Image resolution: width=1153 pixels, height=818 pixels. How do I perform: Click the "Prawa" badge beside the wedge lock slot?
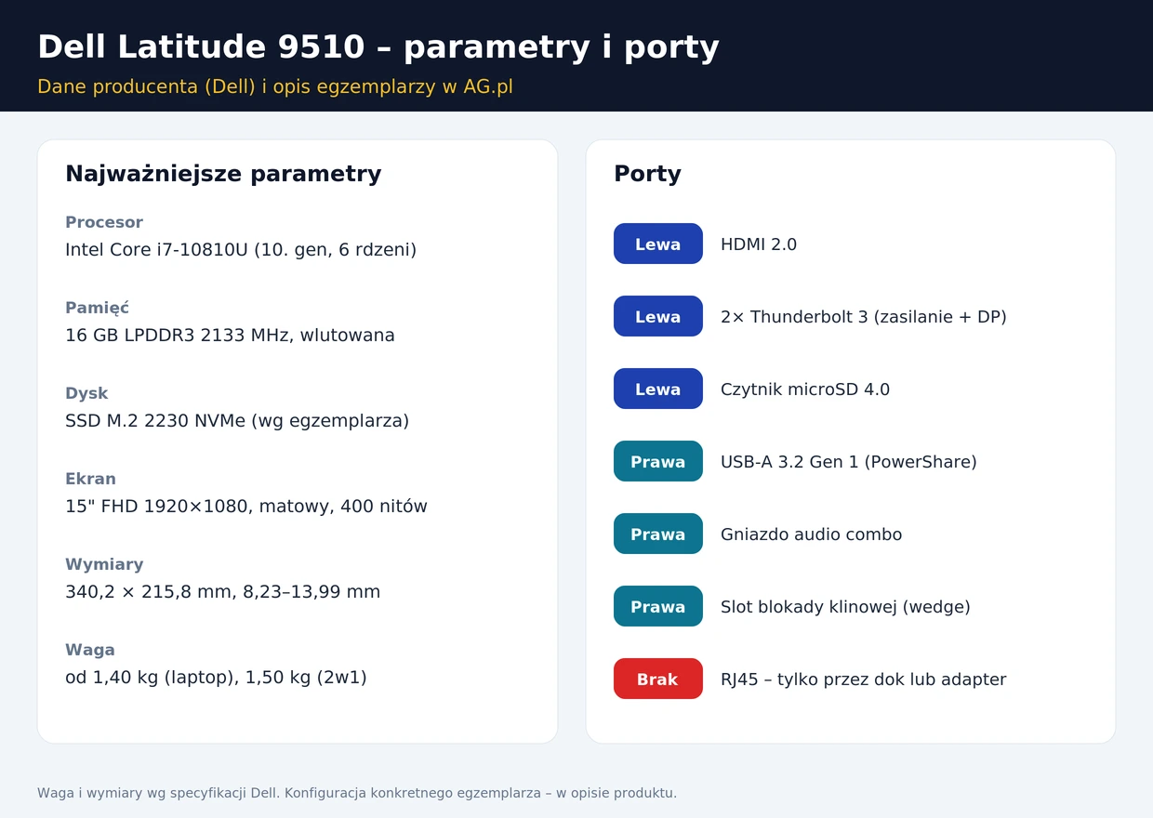coord(658,606)
